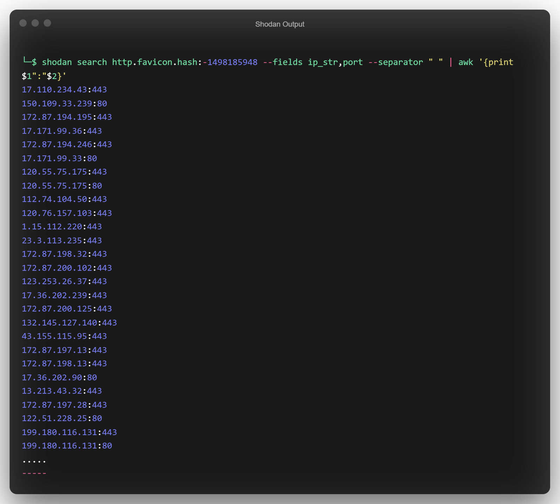The image size is (560, 504).
Task: Click the white dots truncation line
Action: tap(34, 462)
